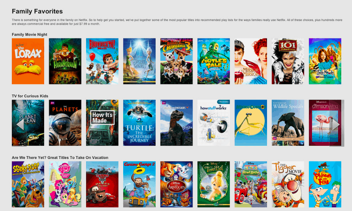352x211 pixels.
Task: Click the 101 Dalmatians poster
Action: coord(288,61)
